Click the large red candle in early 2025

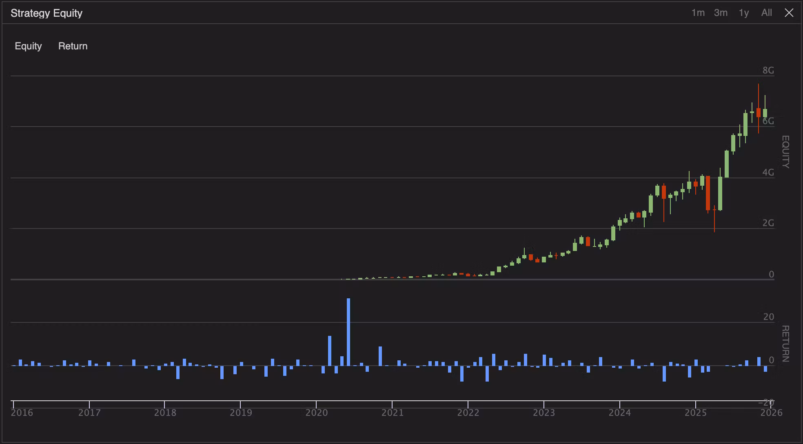708,193
